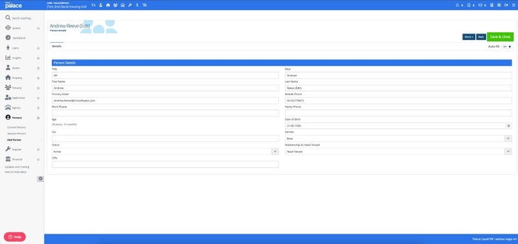Expand the Application sidebar section
Image resolution: width=518 pixels, height=244 pixels.
coord(38,98)
